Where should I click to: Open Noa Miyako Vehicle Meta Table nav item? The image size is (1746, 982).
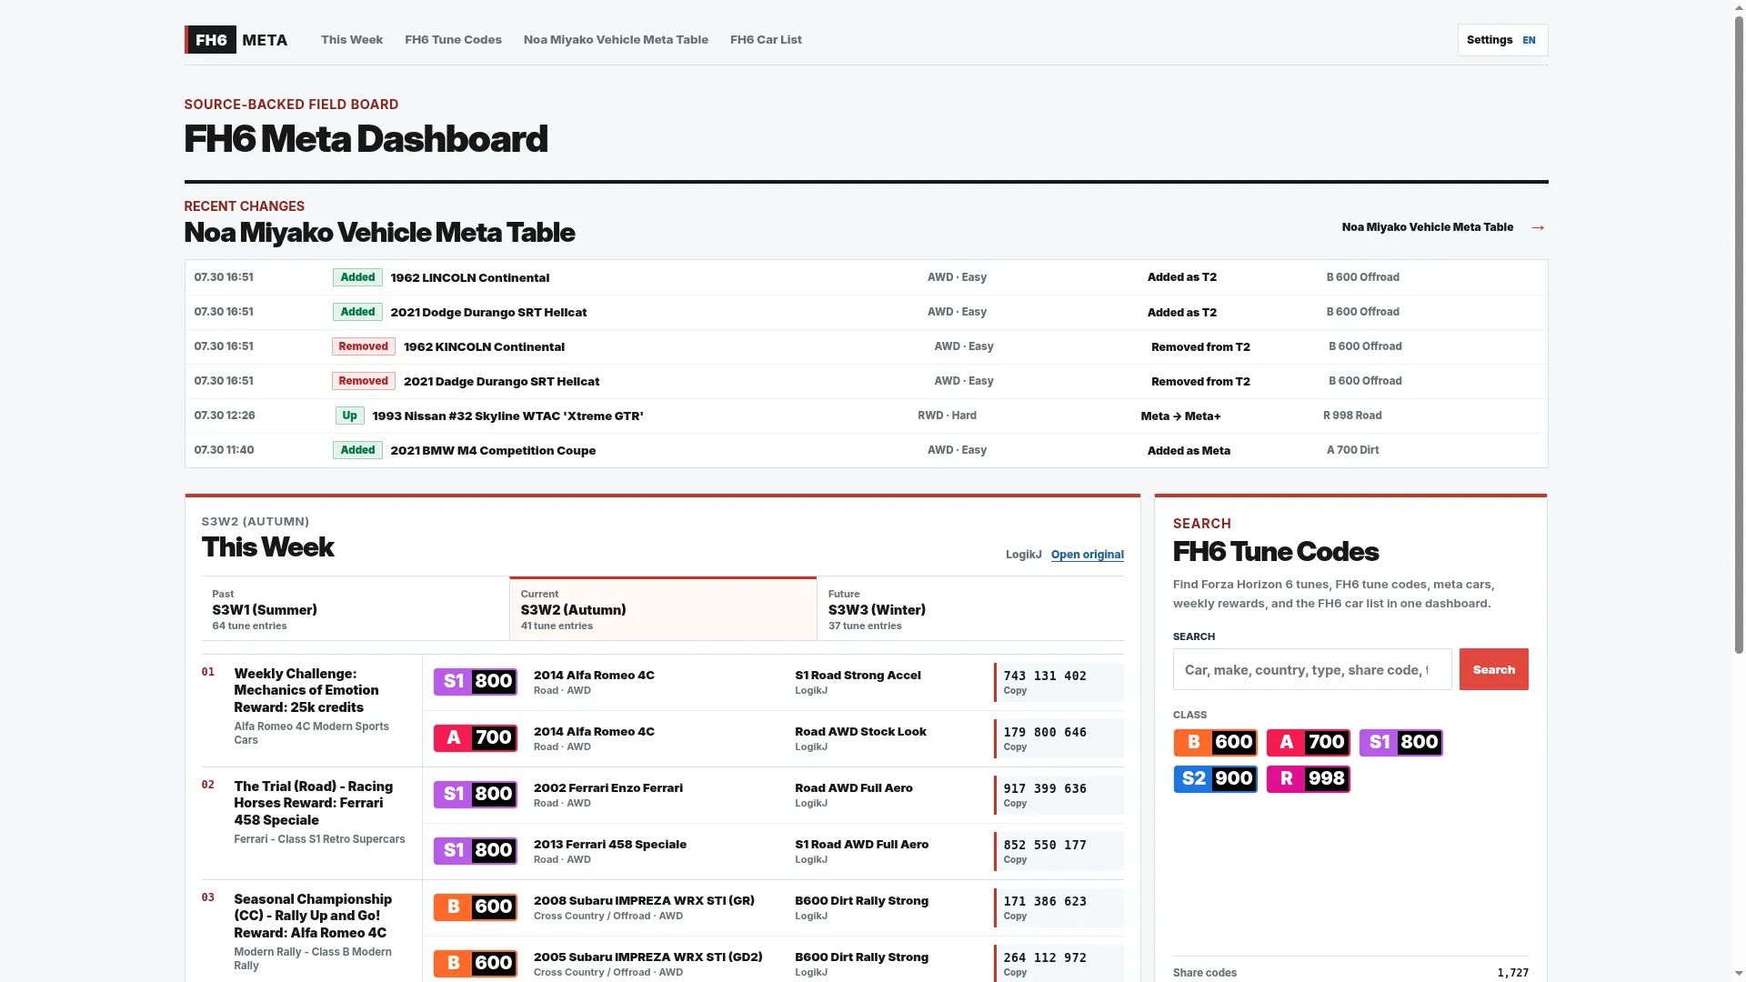point(616,40)
